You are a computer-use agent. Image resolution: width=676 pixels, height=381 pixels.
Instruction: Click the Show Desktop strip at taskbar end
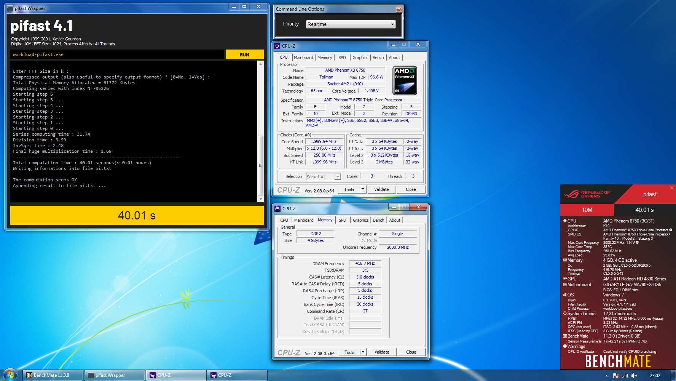pyautogui.click(x=673, y=375)
